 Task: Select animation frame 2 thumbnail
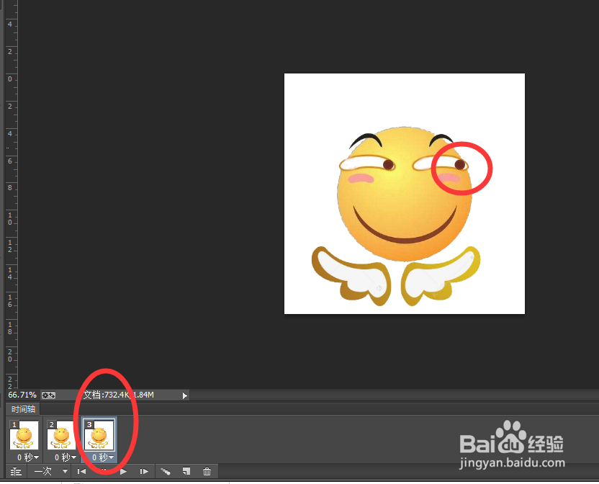60,436
